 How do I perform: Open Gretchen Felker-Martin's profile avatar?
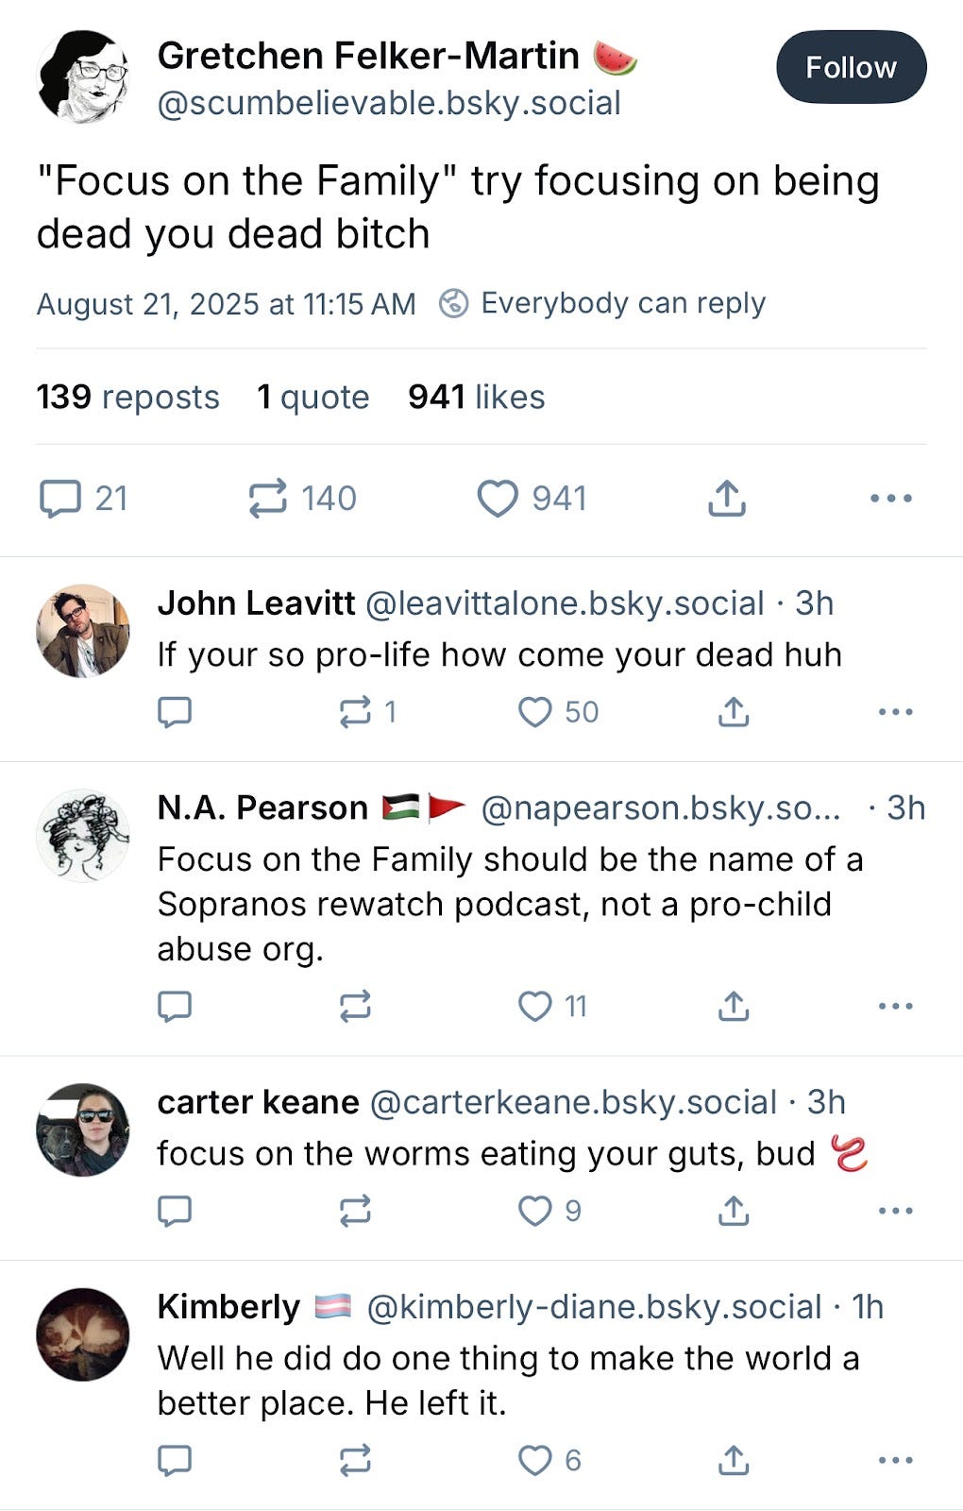[82, 76]
